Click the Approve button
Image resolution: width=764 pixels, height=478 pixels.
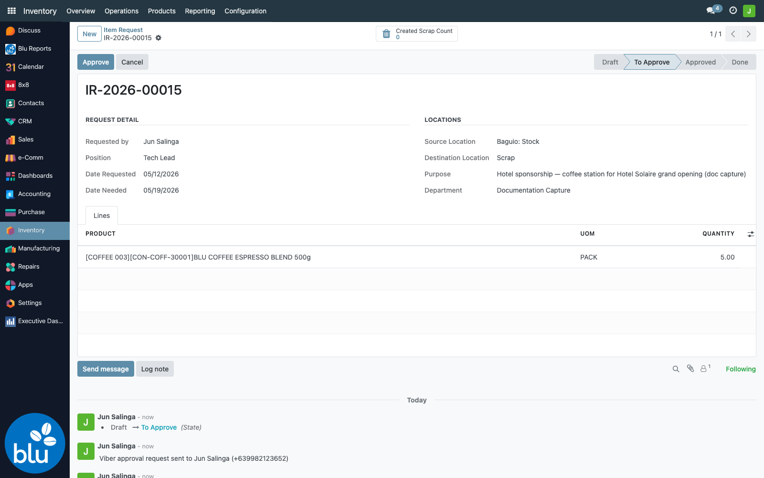[x=95, y=62]
